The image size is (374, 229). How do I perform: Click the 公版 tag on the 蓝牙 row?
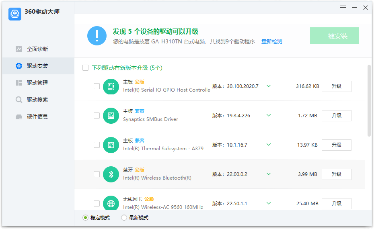(140, 170)
